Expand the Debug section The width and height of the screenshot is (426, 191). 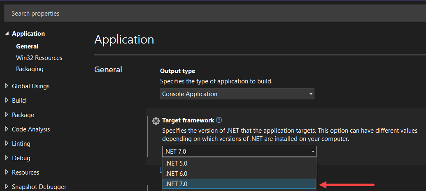point(7,158)
